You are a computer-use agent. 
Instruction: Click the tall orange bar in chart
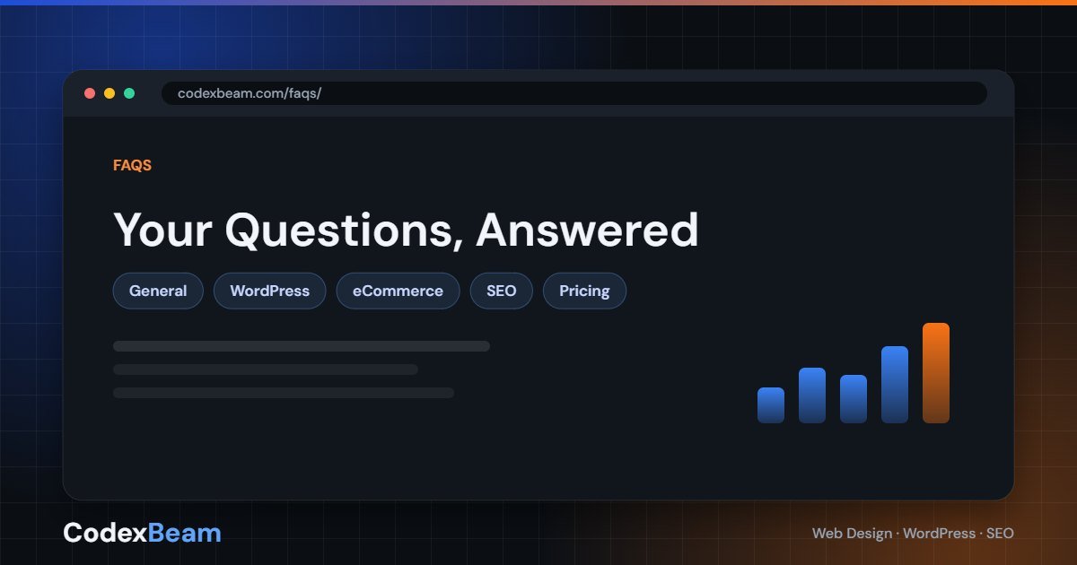[x=936, y=373]
